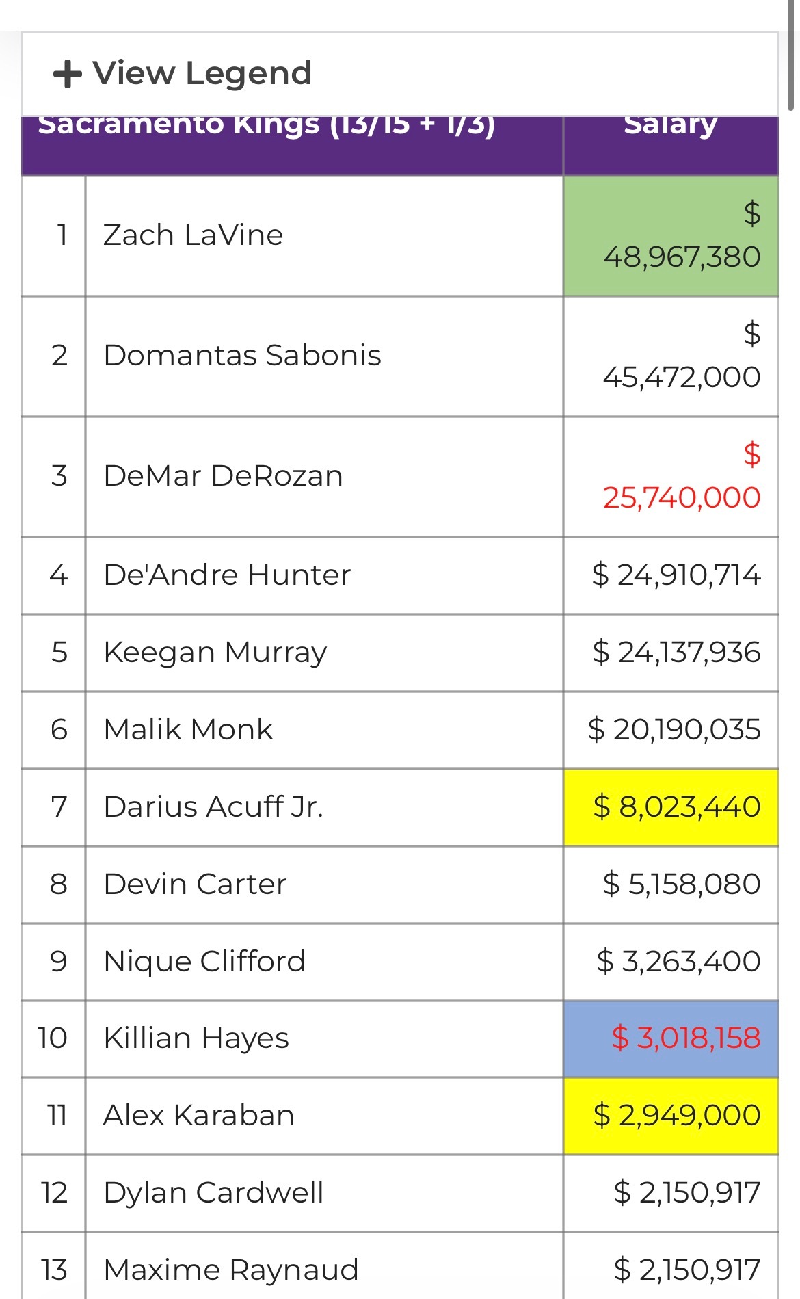Select Maxime Raynaud's name
The width and height of the screenshot is (800, 1299).
pos(231,1270)
